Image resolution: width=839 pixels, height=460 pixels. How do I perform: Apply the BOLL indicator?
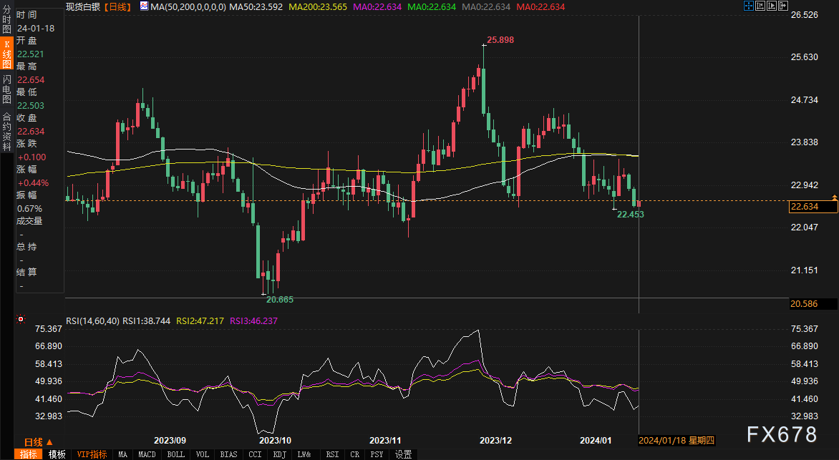pos(175,454)
